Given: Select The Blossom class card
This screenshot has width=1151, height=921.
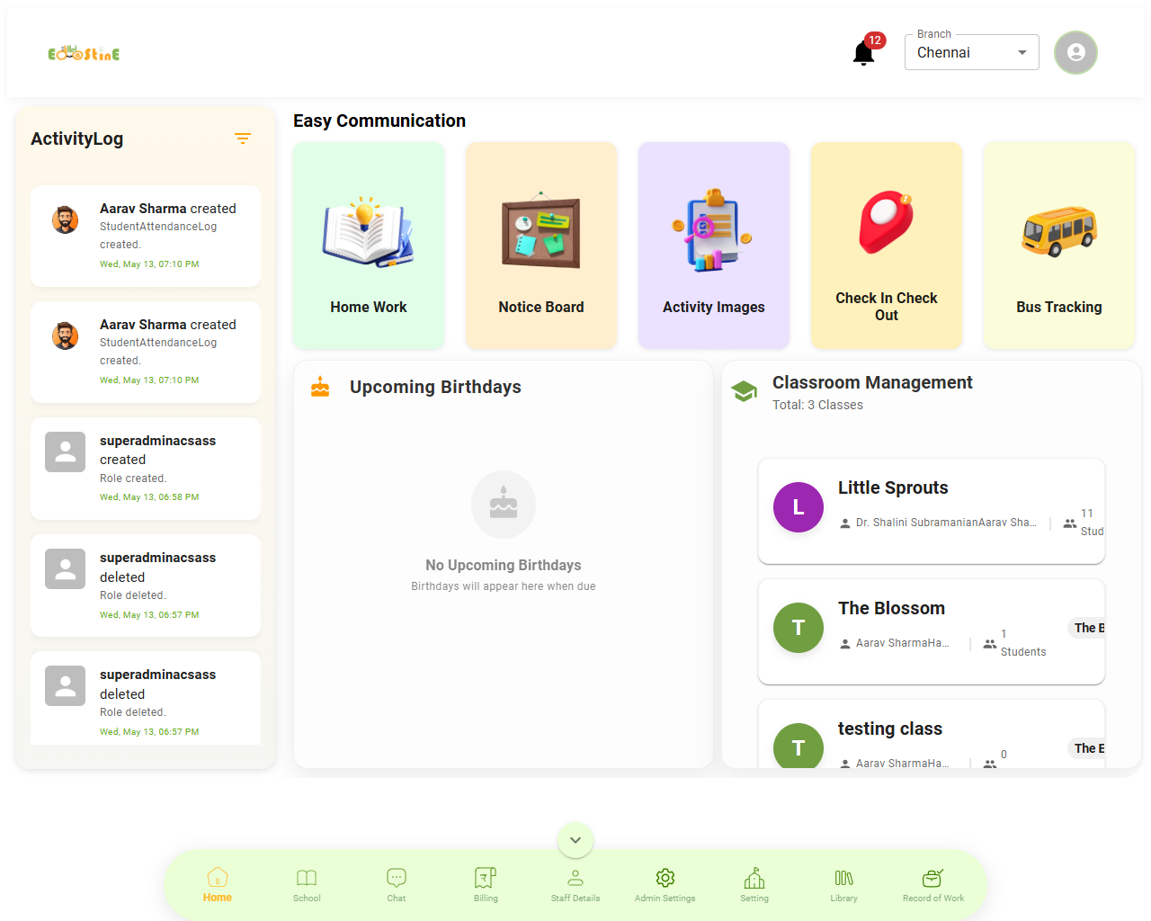Looking at the screenshot, I should [x=932, y=631].
